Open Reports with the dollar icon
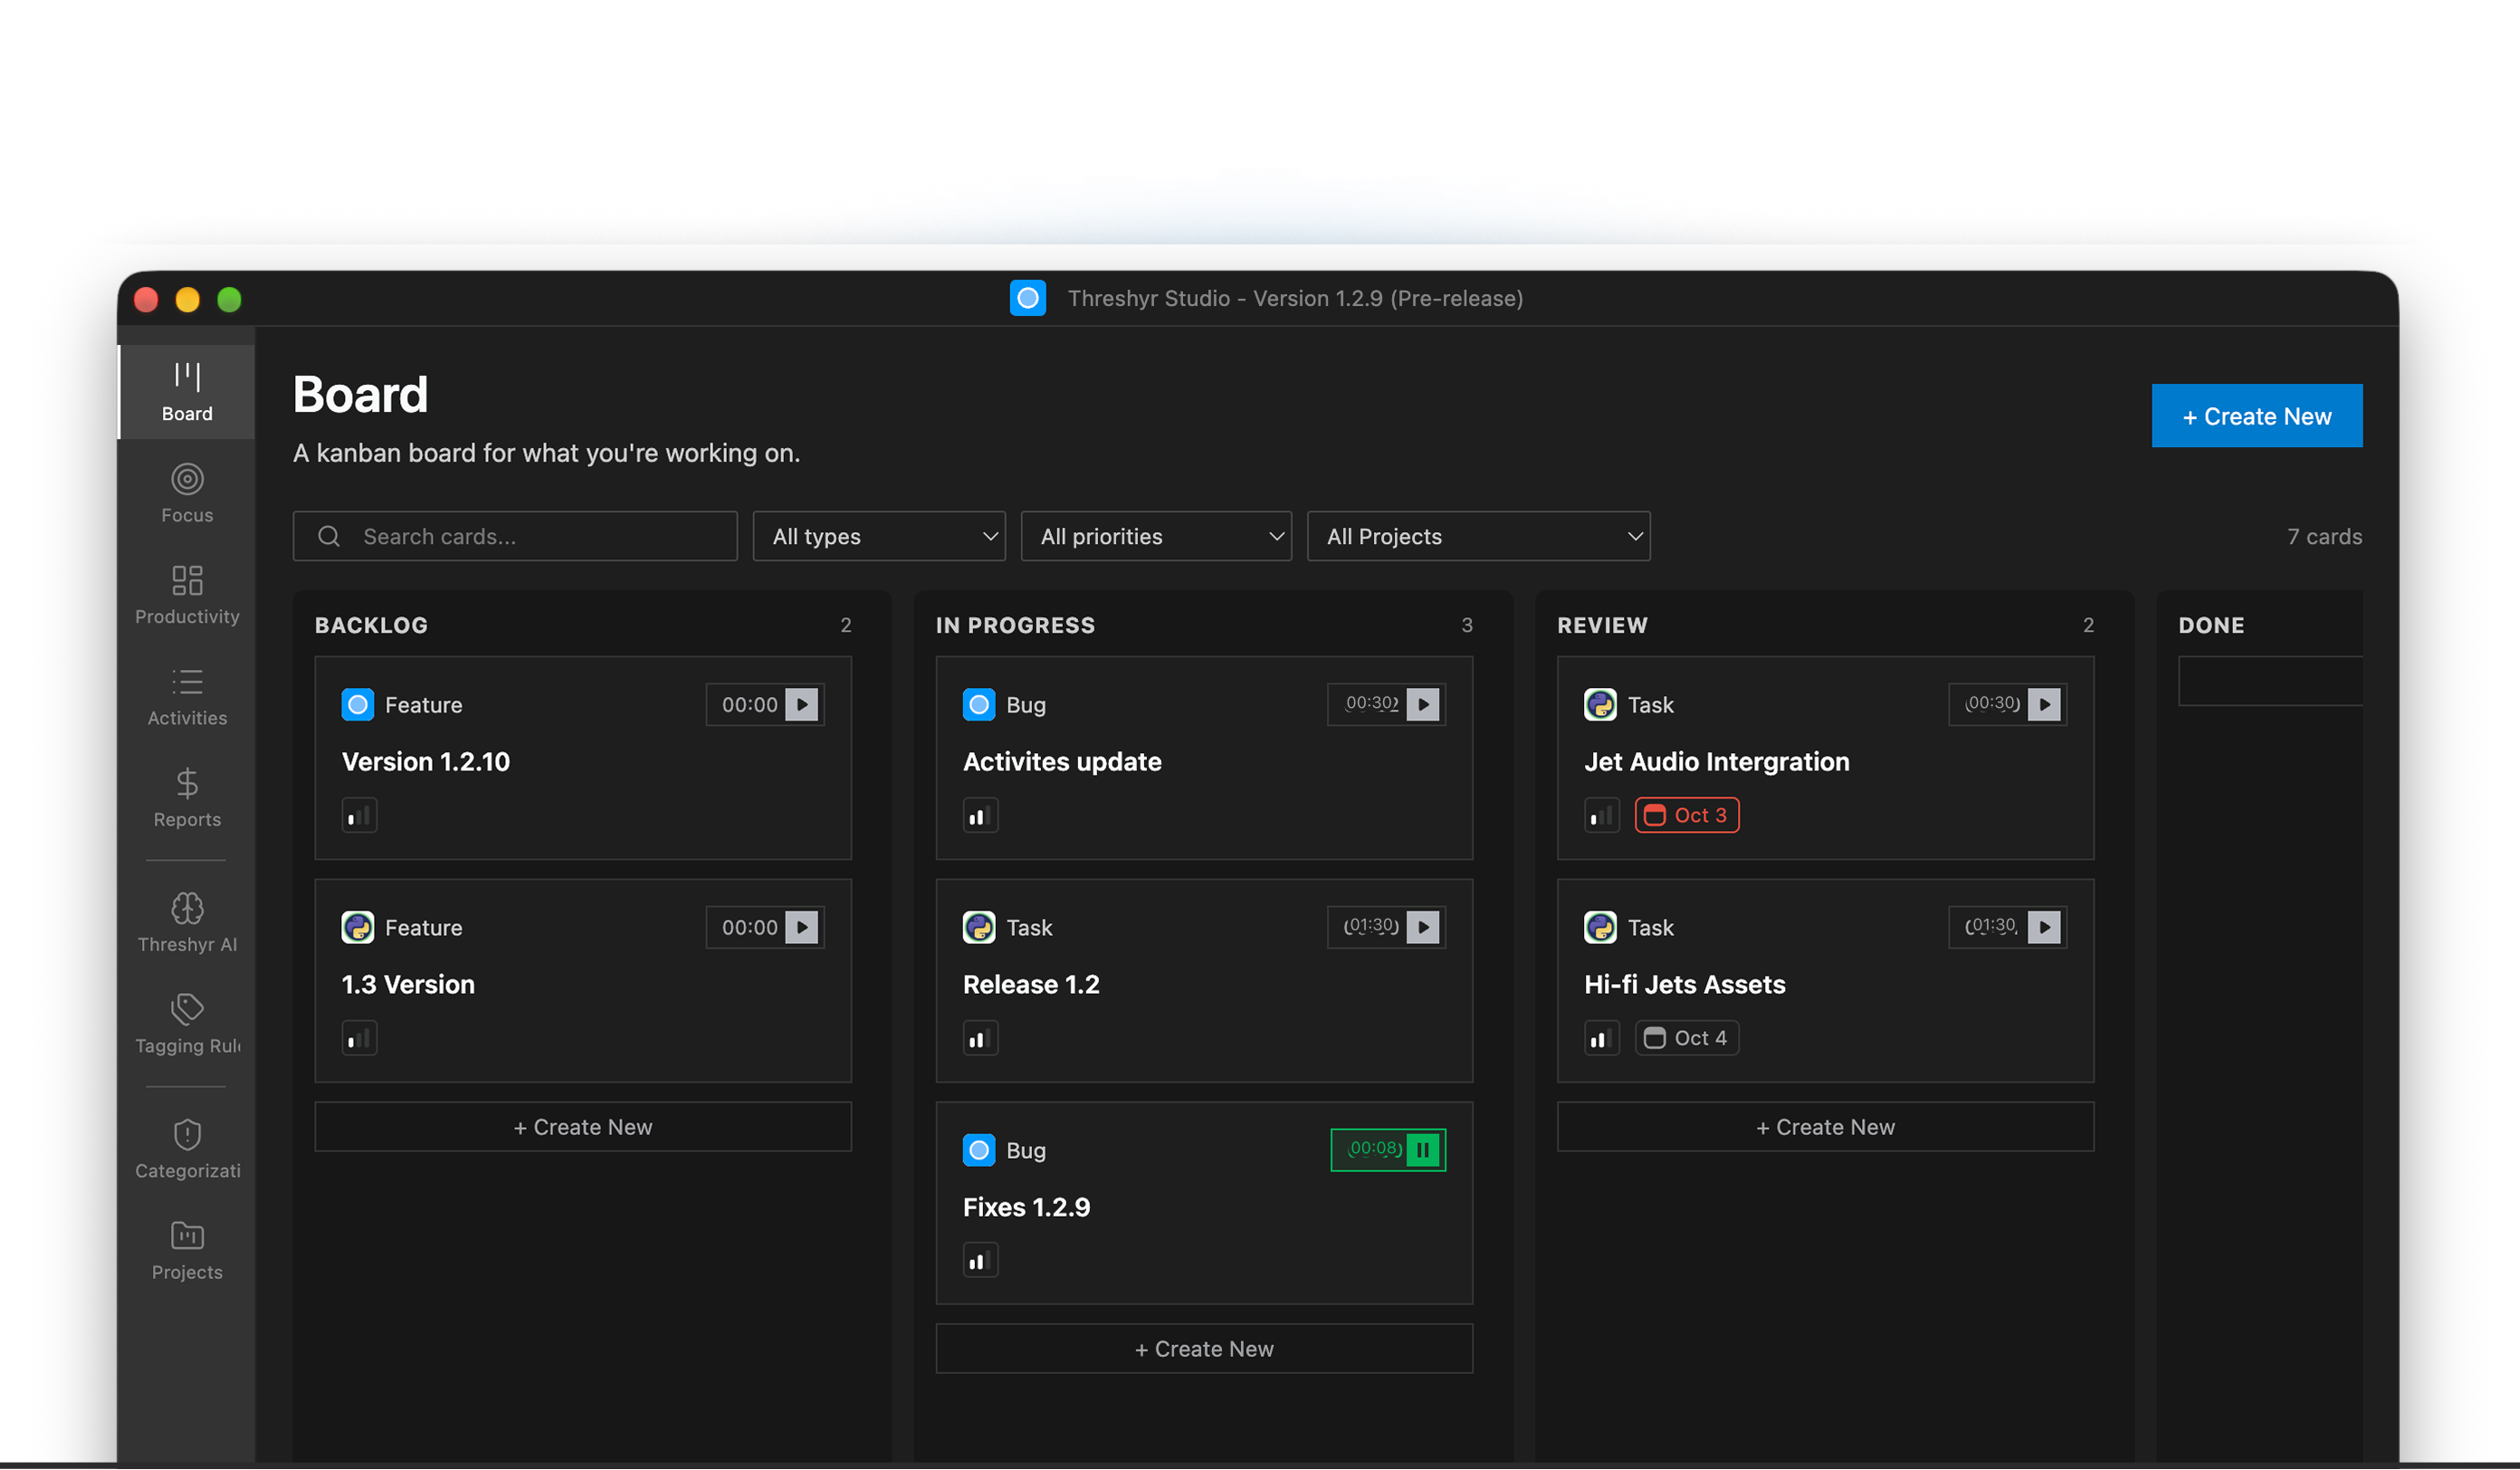Image resolution: width=2520 pixels, height=1470 pixels. pyautogui.click(x=187, y=798)
